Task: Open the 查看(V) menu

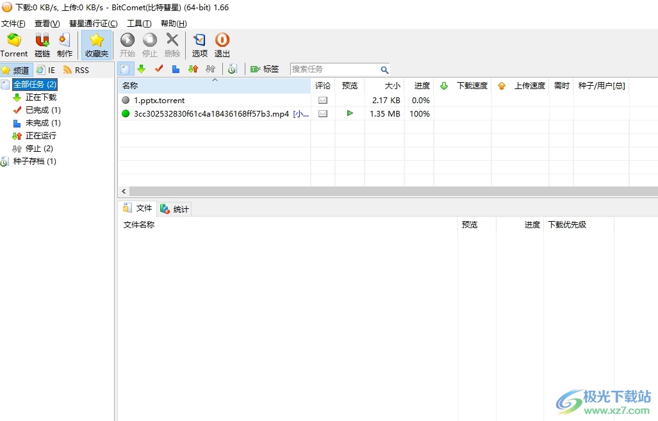Action: tap(47, 24)
